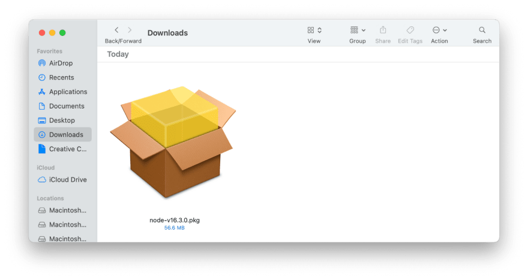Viewport: 528px width, 280px height.
Task: Open iCloud Drive in the sidebar
Action: (62, 180)
